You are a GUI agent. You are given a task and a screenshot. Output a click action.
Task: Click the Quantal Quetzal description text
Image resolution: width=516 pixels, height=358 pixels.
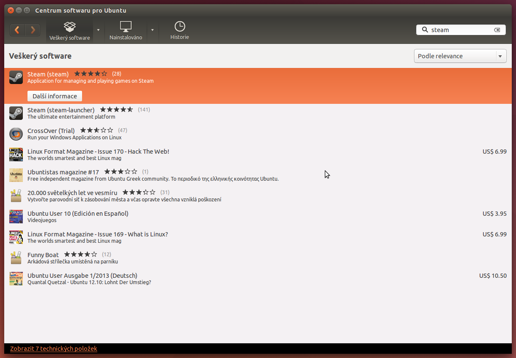click(x=89, y=282)
